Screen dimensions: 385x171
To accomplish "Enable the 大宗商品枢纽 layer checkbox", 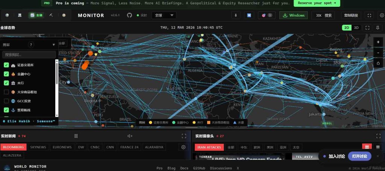I will click(6, 92).
